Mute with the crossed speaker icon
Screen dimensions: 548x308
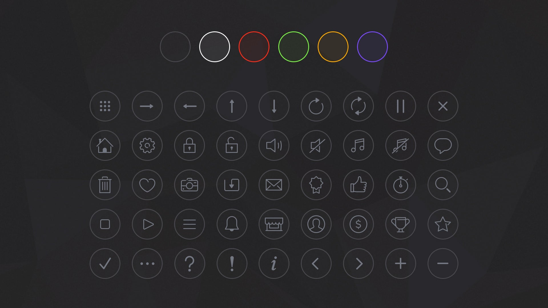(316, 145)
